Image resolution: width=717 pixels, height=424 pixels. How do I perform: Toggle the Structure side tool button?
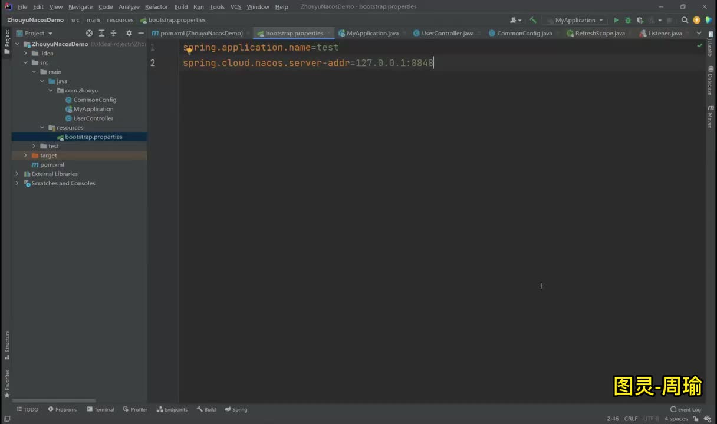click(7, 345)
